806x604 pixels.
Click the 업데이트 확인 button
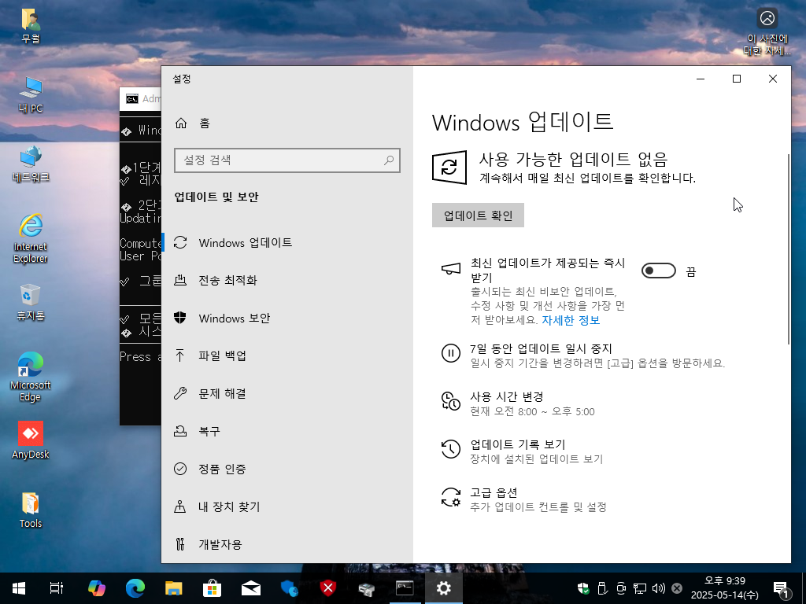(478, 215)
